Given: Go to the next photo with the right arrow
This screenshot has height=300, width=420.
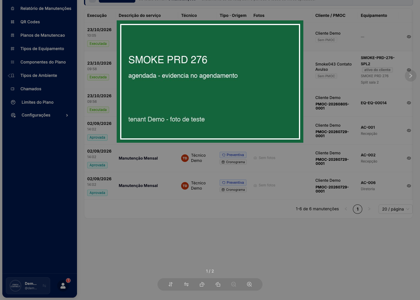Looking at the screenshot, I should coord(411,76).
